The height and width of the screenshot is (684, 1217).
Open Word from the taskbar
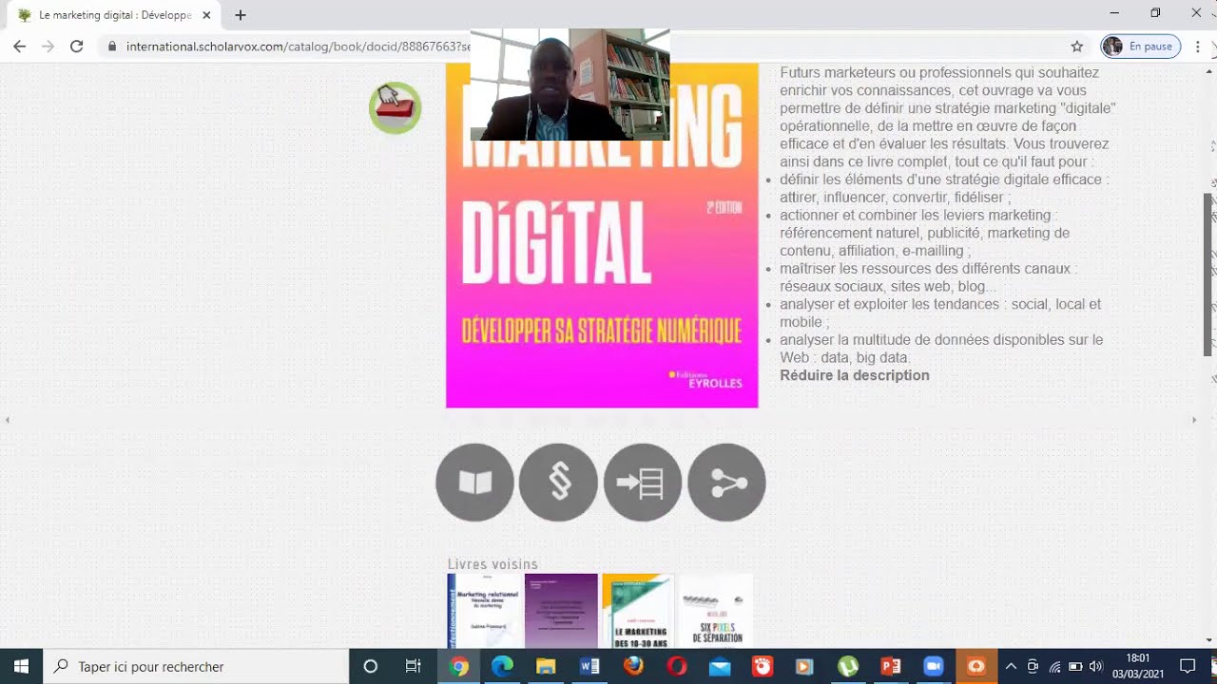point(589,666)
